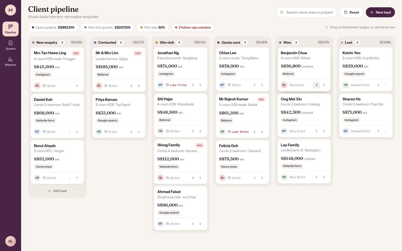402x251 pixels.
Task: Move Chloe Lee card to previous stage
Action: click(x=255, y=85)
